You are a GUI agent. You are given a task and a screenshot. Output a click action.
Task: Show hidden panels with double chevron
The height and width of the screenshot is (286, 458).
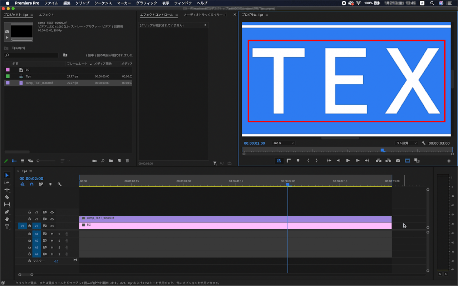click(235, 15)
